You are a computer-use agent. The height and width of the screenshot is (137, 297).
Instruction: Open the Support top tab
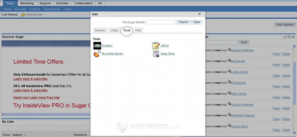tap(45, 3)
